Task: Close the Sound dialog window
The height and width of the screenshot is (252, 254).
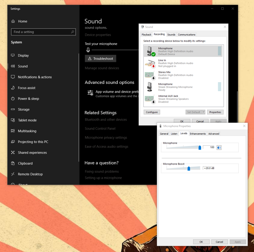Action: [x=225, y=27]
